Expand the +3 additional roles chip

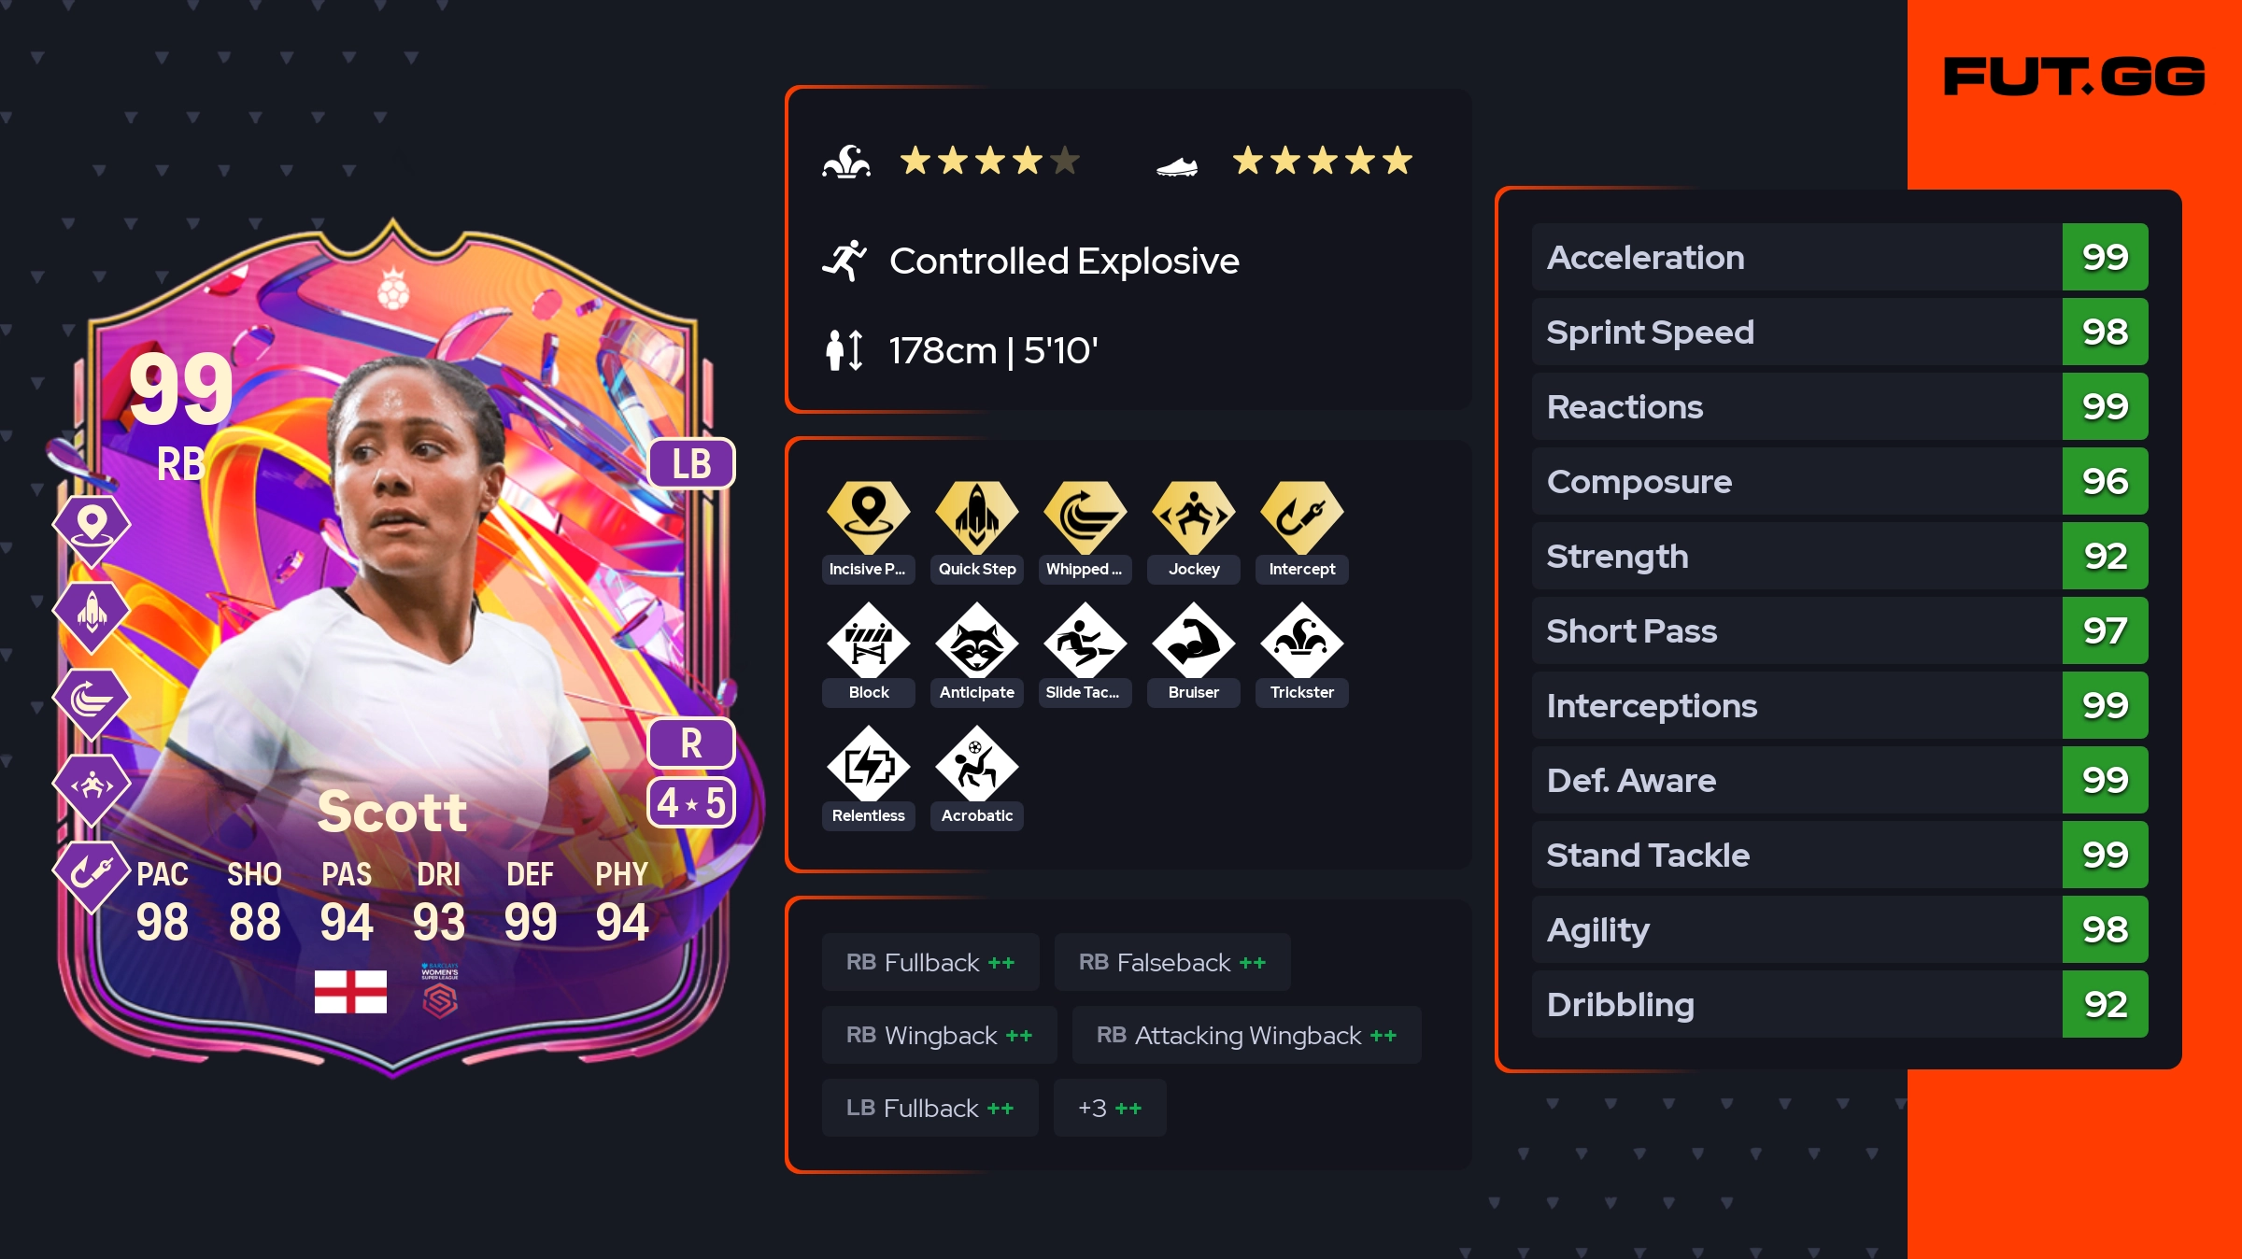point(1110,1108)
